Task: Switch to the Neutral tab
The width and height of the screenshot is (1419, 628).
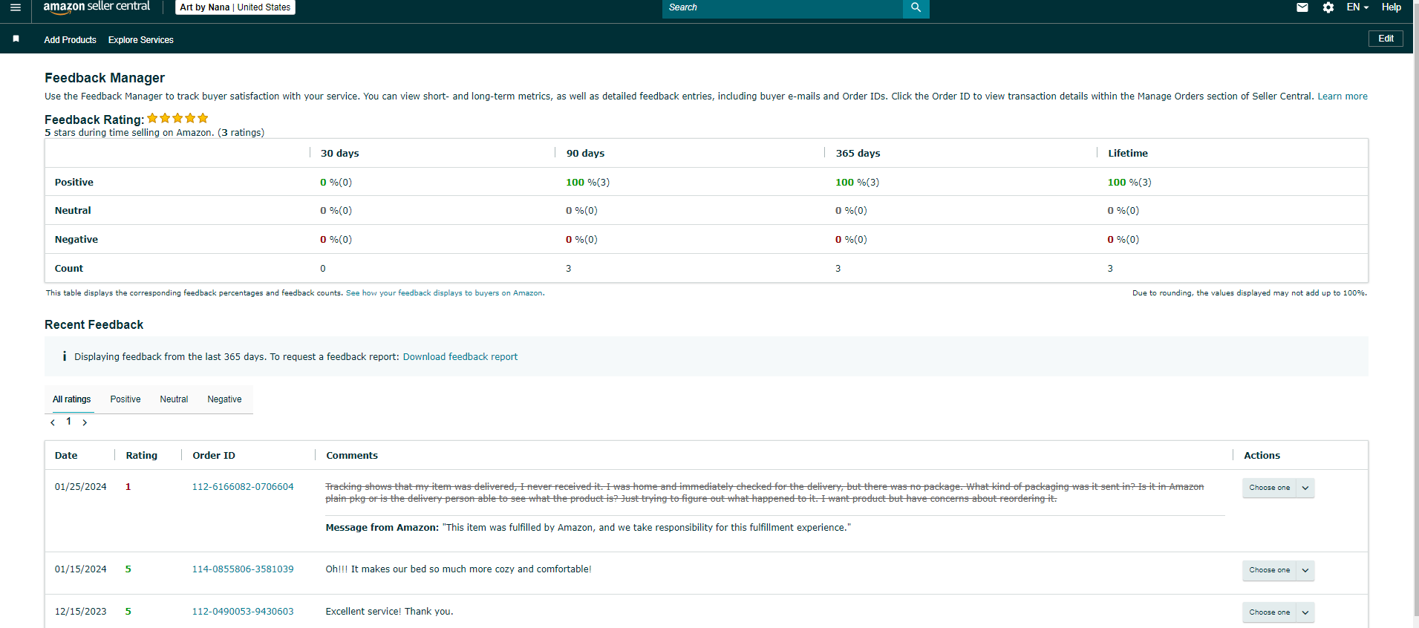Action: [174, 399]
